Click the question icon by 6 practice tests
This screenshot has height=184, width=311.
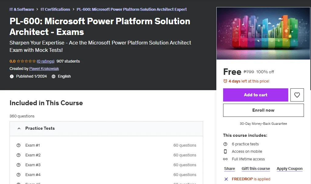pyautogui.click(x=225, y=144)
